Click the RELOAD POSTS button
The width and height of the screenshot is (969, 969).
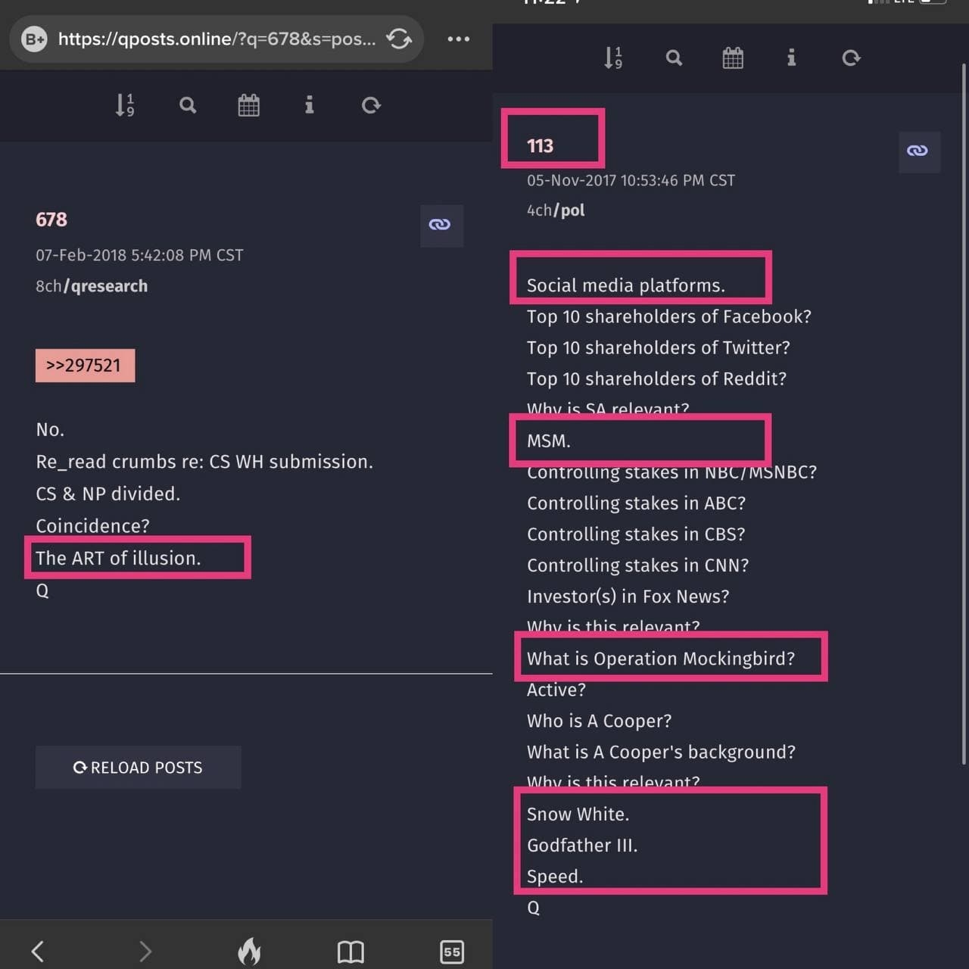pos(138,768)
